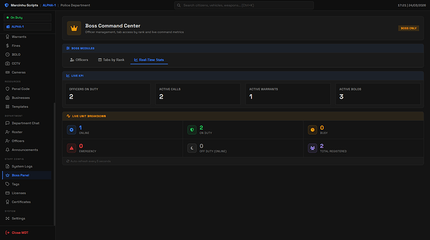430x240 pixels.
Task: Click the Officers On Duty KPI card
Action: click(108, 94)
